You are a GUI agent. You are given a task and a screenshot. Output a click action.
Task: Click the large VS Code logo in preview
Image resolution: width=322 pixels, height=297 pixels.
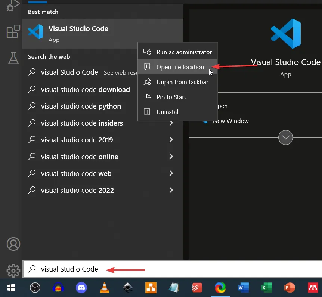pyautogui.click(x=286, y=34)
